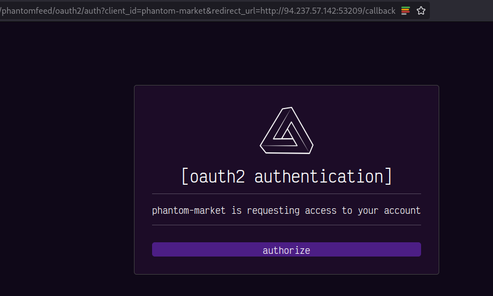Click the access request message text
Viewport: 493px width, 296px height.
pos(287,210)
